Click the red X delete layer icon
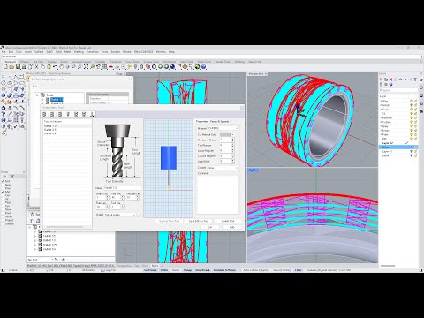 [x=390, y=79]
